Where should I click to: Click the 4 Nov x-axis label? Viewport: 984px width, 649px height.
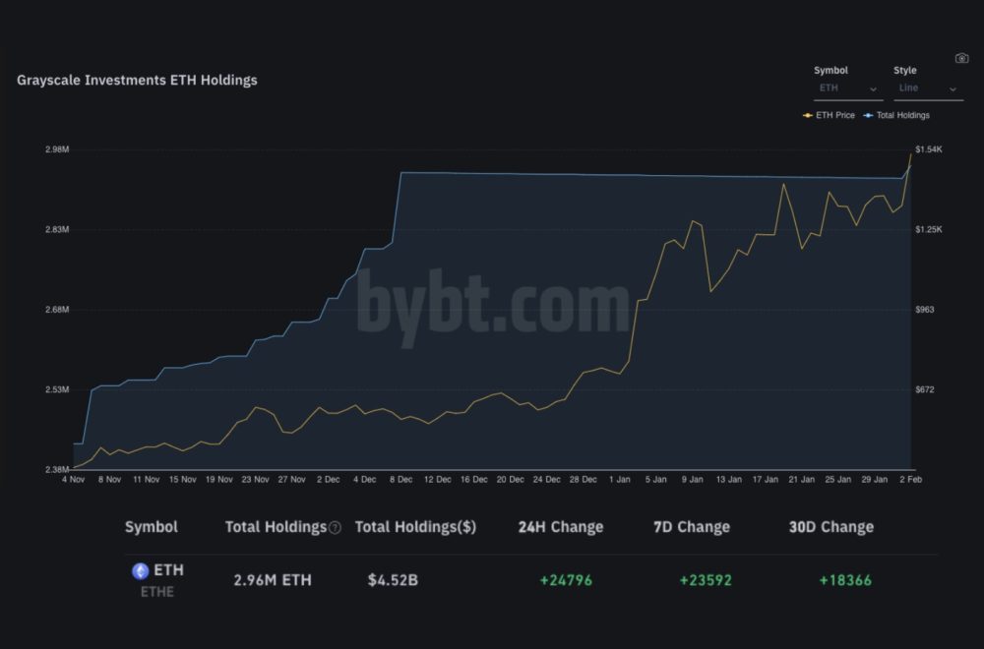click(x=74, y=480)
